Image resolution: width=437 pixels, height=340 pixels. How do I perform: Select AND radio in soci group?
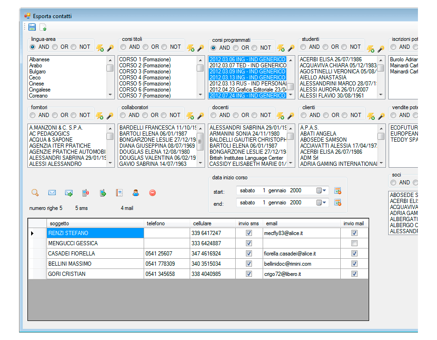tap(393, 183)
